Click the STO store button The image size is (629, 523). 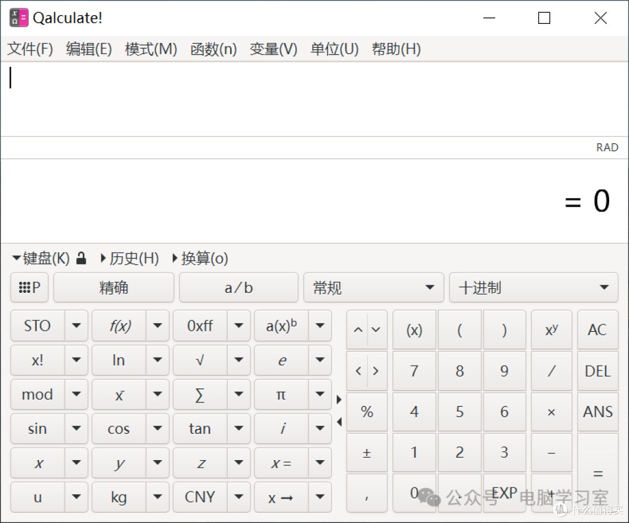(x=38, y=326)
